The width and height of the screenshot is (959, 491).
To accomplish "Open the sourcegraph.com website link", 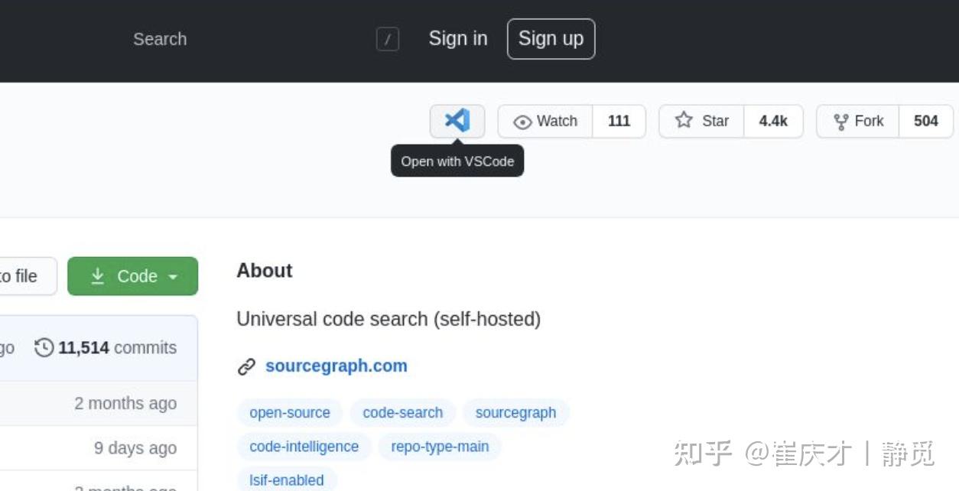I will coord(336,366).
